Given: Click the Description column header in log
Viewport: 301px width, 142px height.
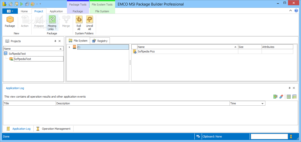Looking at the screenshot, I should click(x=143, y=103).
